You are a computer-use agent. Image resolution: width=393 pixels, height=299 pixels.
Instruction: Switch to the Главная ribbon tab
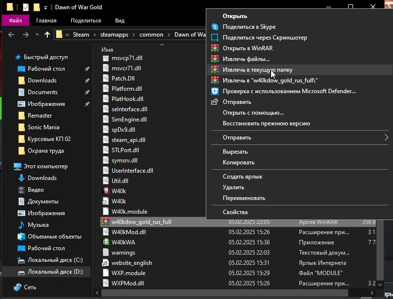pos(46,20)
